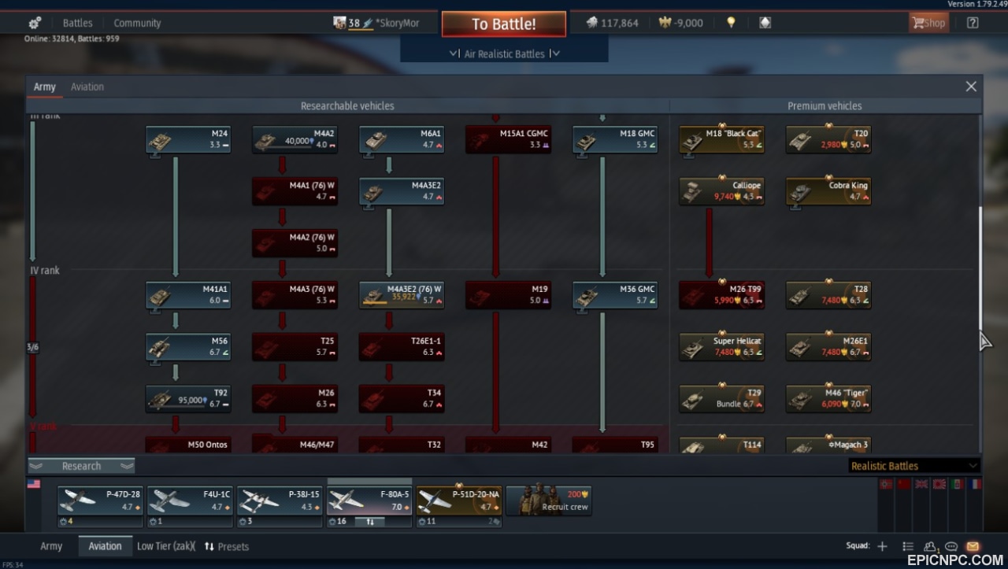
Task: Open the mail envelope icon
Action: click(x=973, y=546)
